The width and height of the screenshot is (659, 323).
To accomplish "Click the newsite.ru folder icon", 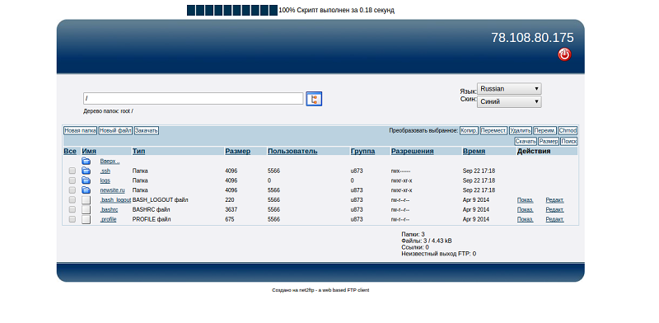I will coord(86,190).
